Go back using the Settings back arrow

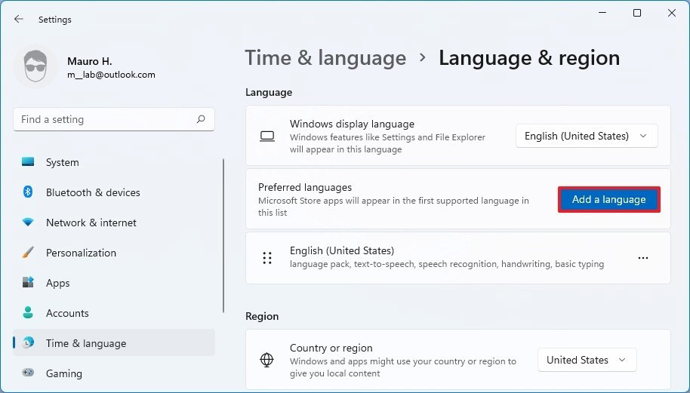tap(18, 19)
